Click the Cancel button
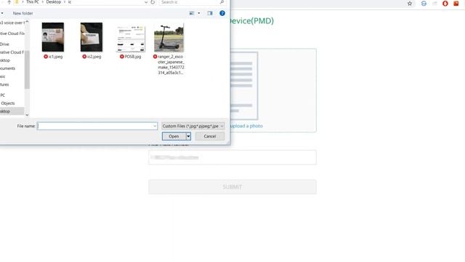The image size is (465, 262). click(x=210, y=136)
